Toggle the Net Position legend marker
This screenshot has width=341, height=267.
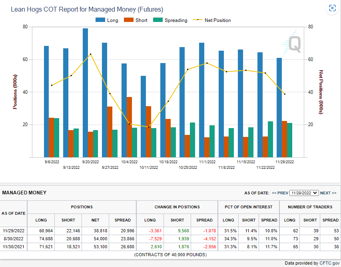[x=198, y=20]
